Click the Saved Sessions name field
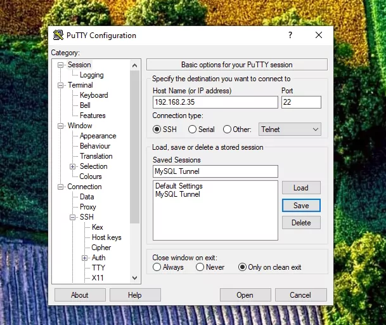Screen dimensions: 386x325 coord(215,171)
